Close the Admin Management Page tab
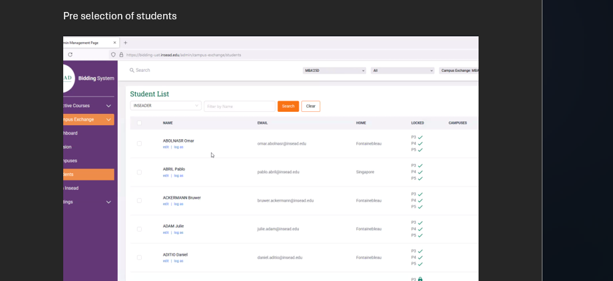The width and height of the screenshot is (613, 281). pos(114,43)
